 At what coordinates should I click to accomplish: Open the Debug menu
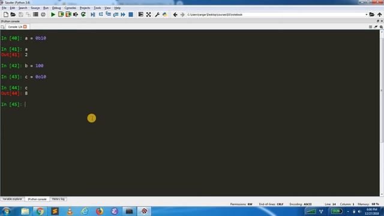[56, 8]
